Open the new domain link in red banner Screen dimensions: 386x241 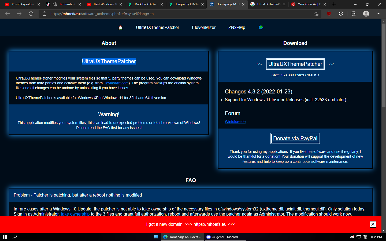(x=210, y=224)
